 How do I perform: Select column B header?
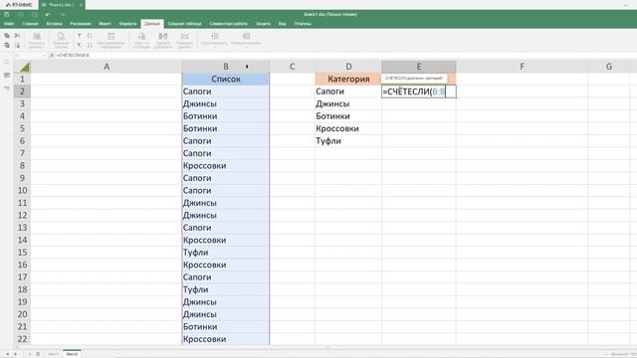[x=226, y=67]
